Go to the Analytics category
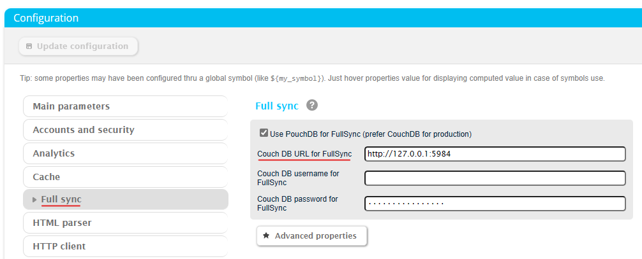The height and width of the screenshot is (259, 642). [x=125, y=153]
